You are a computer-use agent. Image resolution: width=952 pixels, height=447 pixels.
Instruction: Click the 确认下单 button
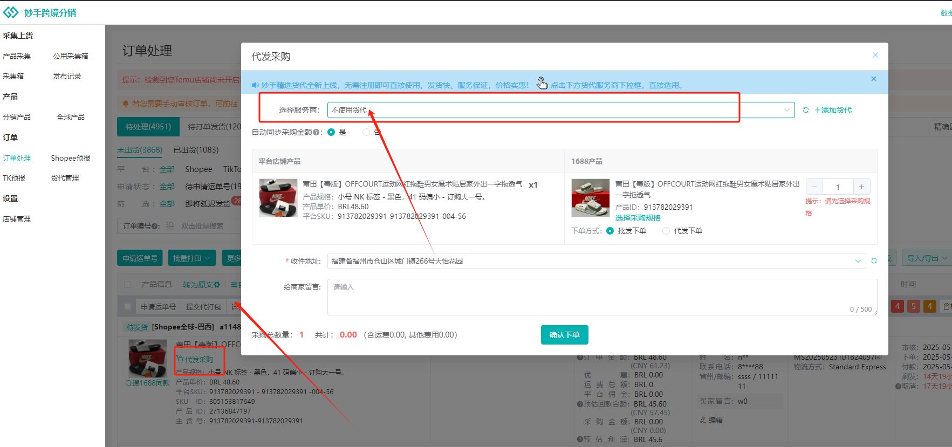pyautogui.click(x=564, y=335)
